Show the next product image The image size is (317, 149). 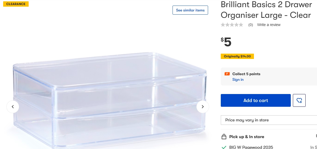click(x=203, y=107)
